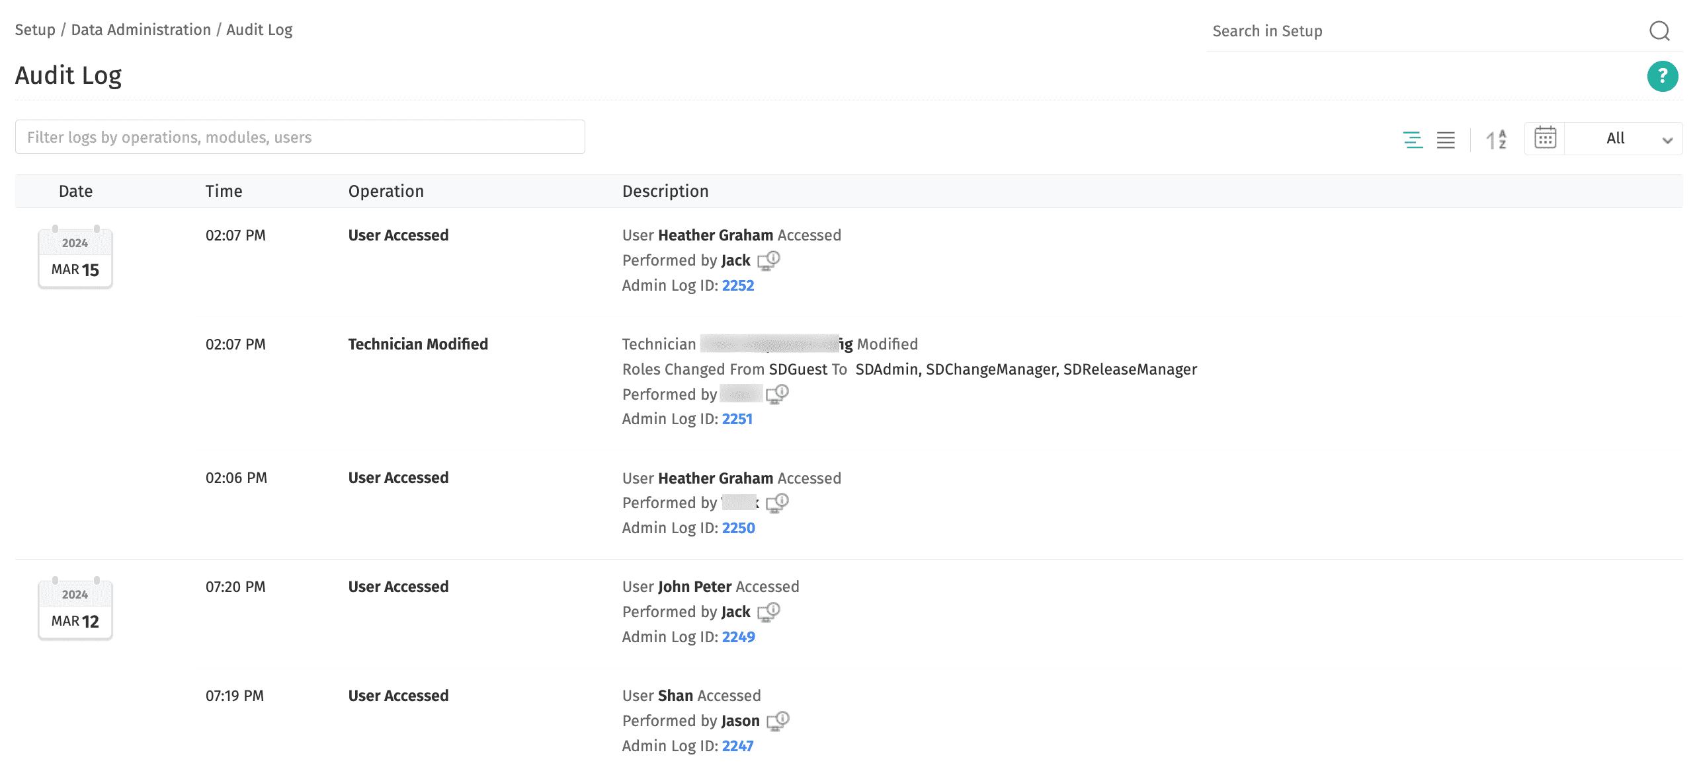The image size is (1697, 773).
Task: Click device info icon for log 2249
Action: [x=768, y=612]
